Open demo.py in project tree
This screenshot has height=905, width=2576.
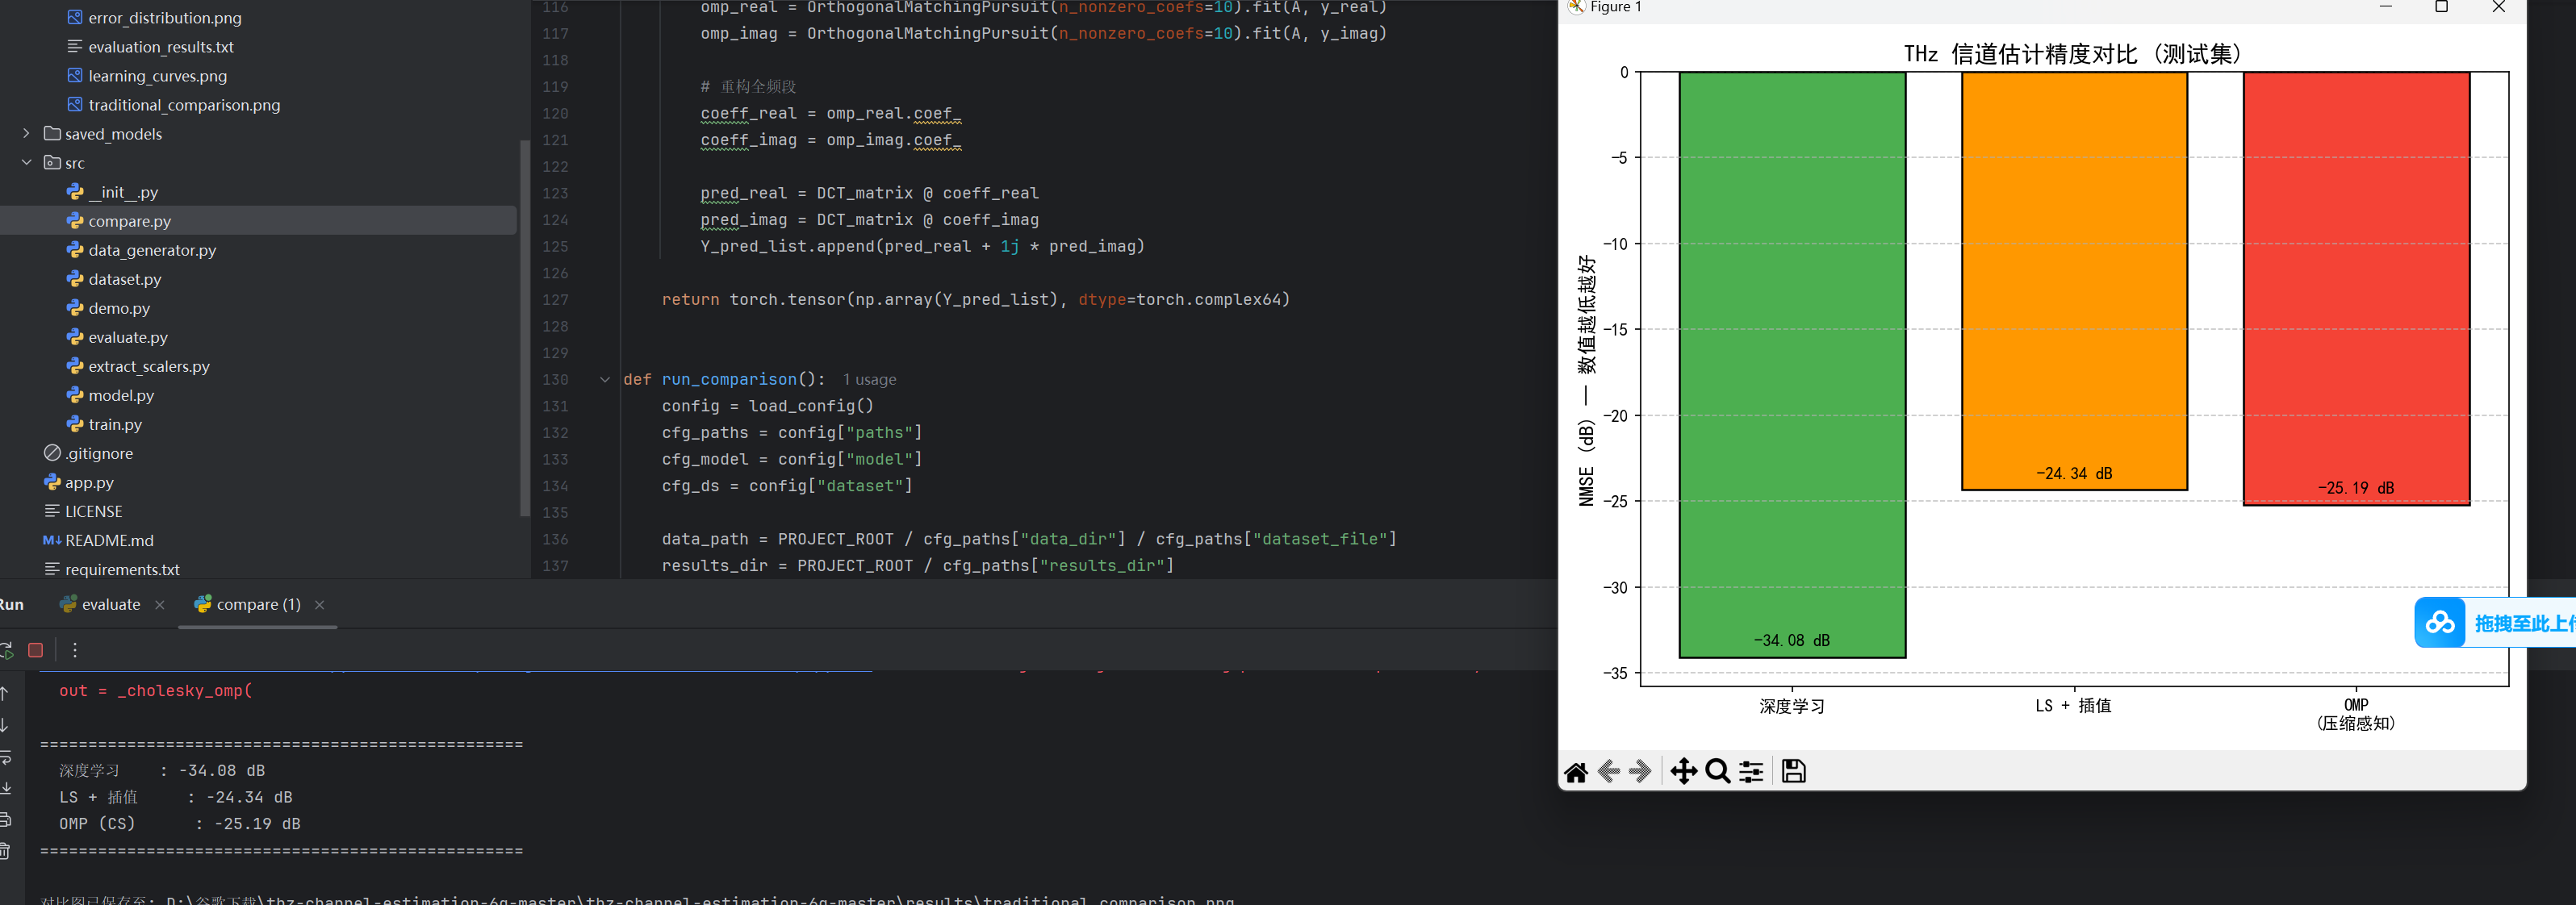pos(119,308)
